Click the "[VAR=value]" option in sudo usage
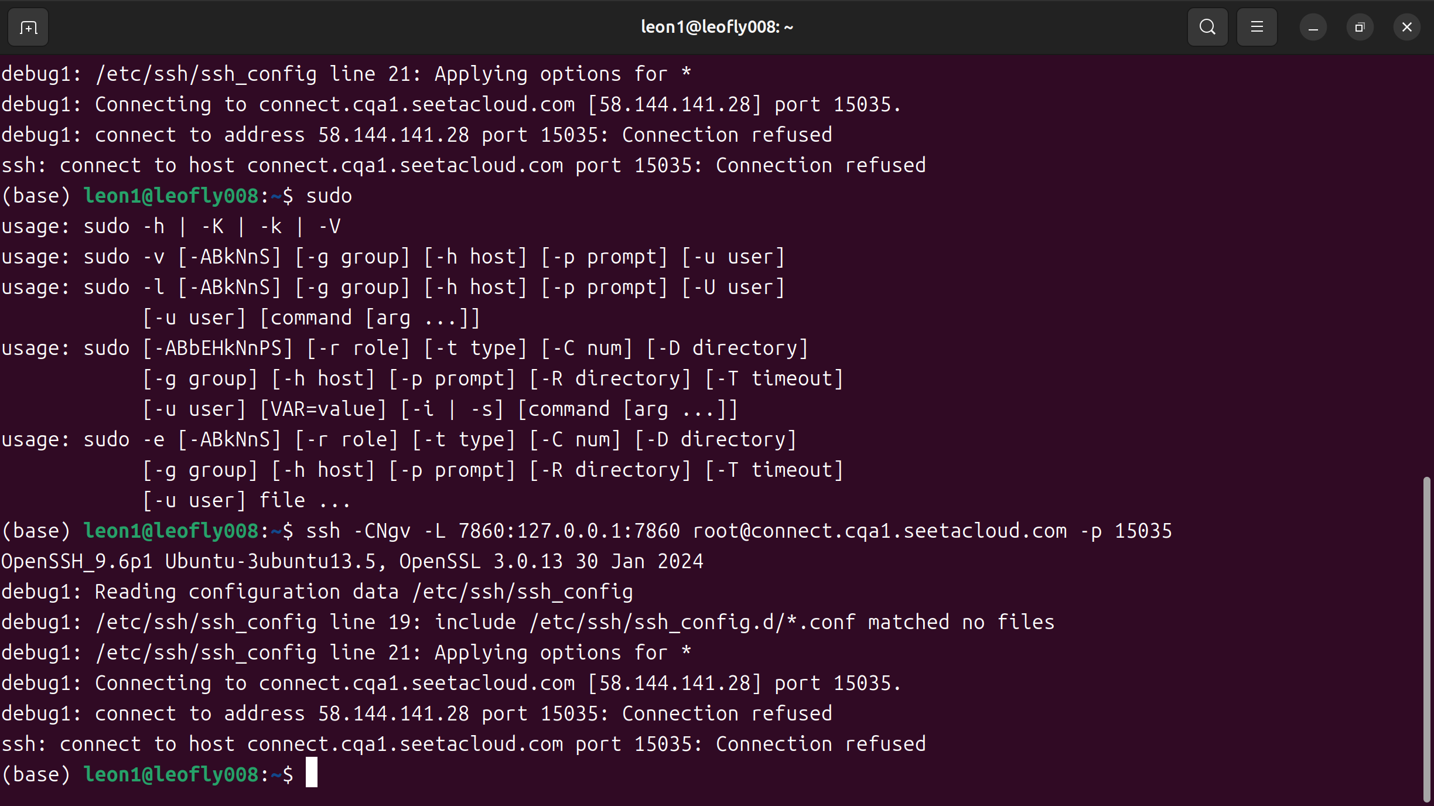The width and height of the screenshot is (1434, 806). point(323,409)
